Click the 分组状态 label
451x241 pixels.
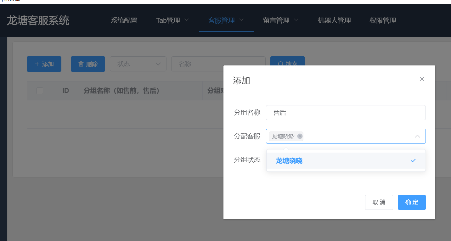(x=247, y=160)
